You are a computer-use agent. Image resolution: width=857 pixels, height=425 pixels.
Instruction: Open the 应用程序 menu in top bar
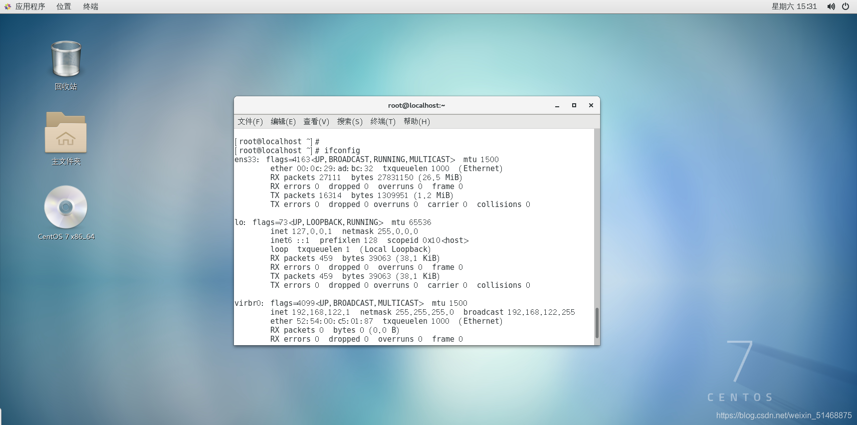coord(30,6)
